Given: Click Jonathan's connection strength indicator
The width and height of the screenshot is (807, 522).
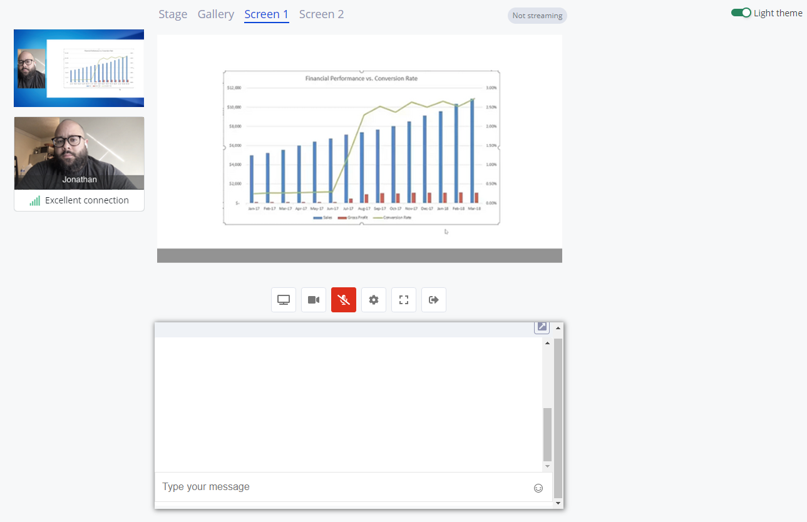Looking at the screenshot, I should [x=34, y=200].
